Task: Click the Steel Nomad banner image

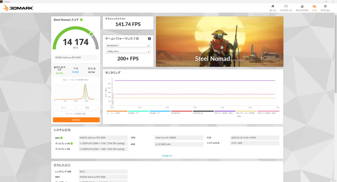Action: [219, 42]
